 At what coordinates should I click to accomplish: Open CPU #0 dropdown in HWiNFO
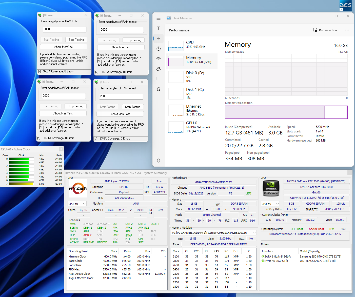77,204
